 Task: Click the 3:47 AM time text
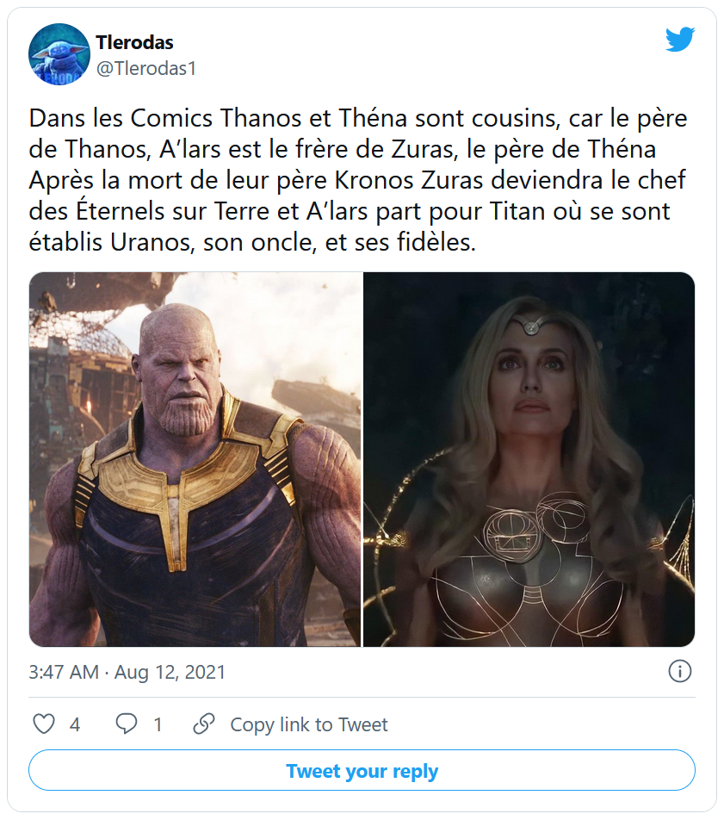coord(63,672)
